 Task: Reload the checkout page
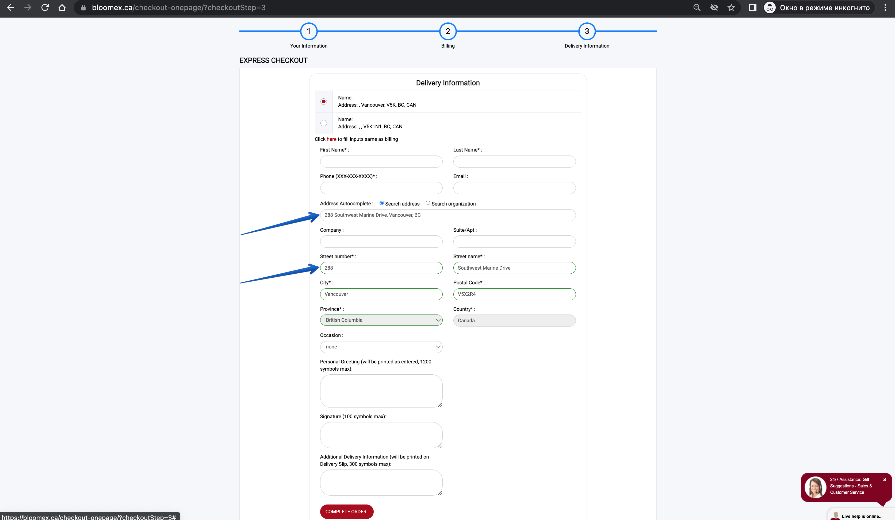(x=45, y=7)
